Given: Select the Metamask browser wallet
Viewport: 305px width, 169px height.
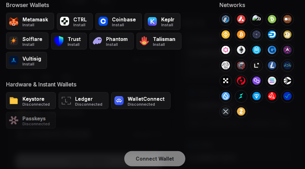Looking at the screenshot, I should pyautogui.click(x=30, y=21).
